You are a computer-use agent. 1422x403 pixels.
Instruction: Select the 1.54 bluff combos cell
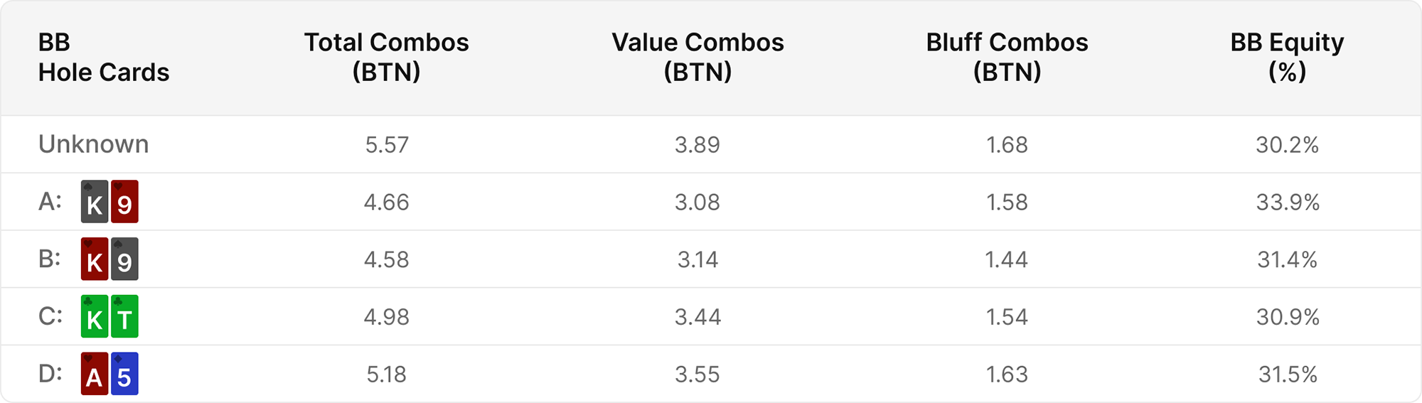tap(1007, 317)
